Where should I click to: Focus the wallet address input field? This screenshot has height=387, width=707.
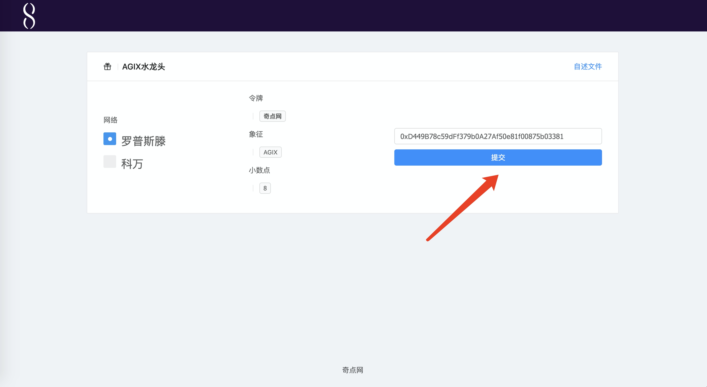(498, 136)
